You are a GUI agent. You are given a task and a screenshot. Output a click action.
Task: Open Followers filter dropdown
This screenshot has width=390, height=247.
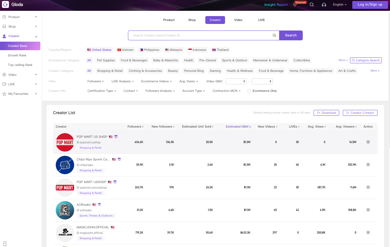[95, 81]
